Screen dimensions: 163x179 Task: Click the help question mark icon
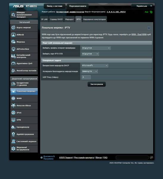[149, 28]
